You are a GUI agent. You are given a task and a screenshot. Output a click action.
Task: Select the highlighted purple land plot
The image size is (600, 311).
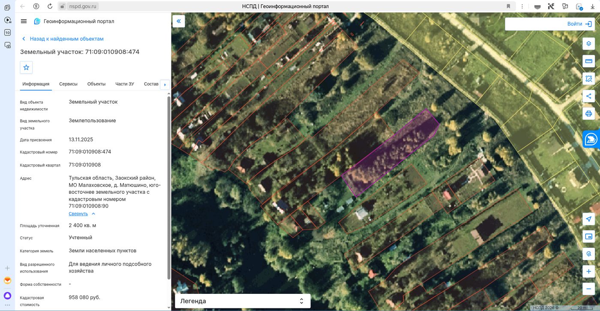point(390,152)
